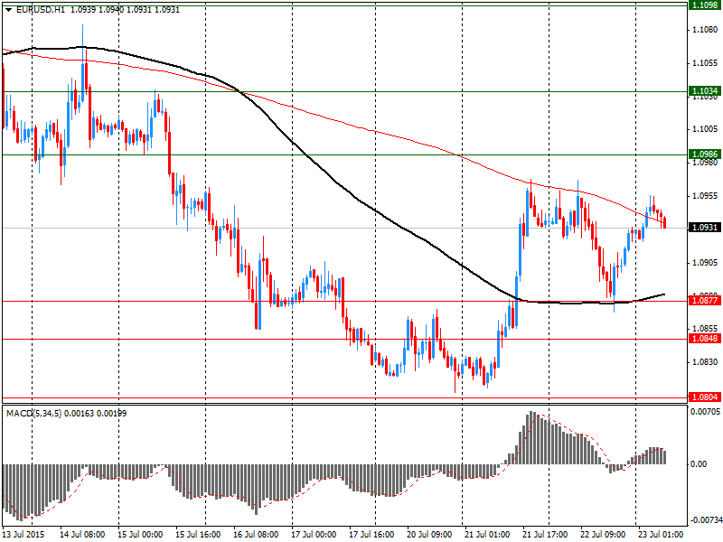Click the MACD scale 0.00705 value
The width and height of the screenshot is (723, 542).
[706, 411]
